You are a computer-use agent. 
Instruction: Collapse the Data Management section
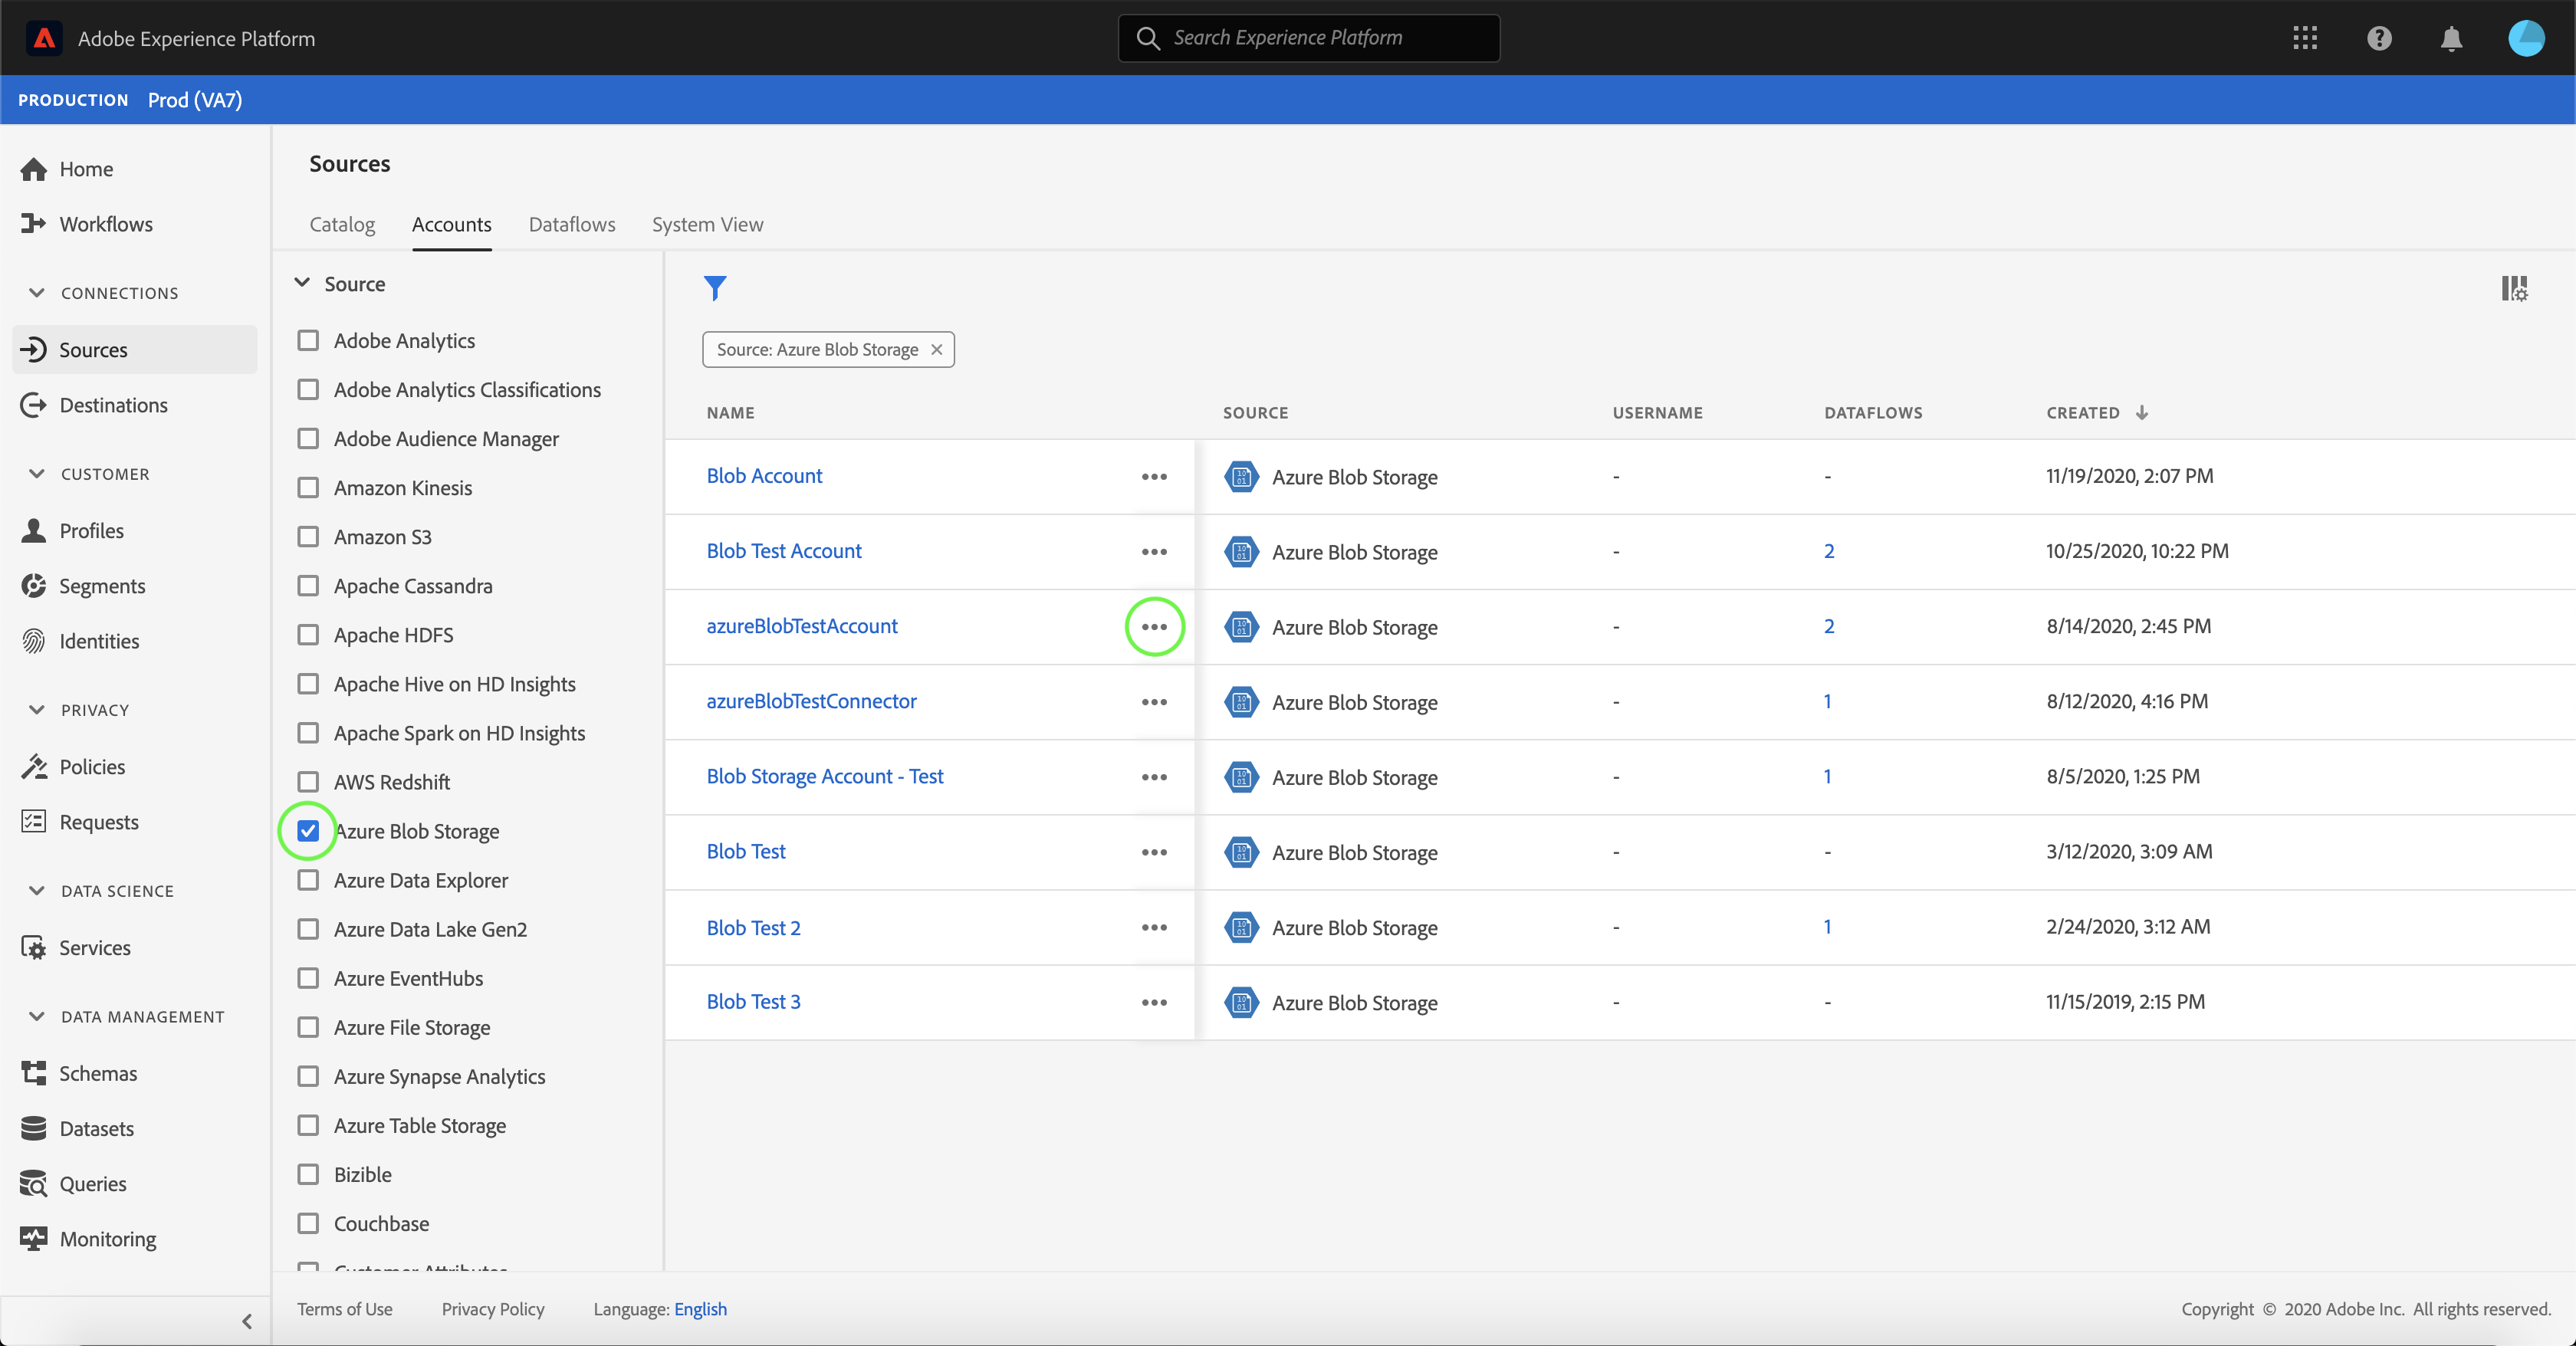click(37, 1017)
